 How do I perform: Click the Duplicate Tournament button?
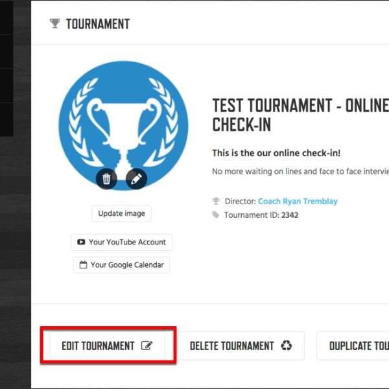click(353, 346)
